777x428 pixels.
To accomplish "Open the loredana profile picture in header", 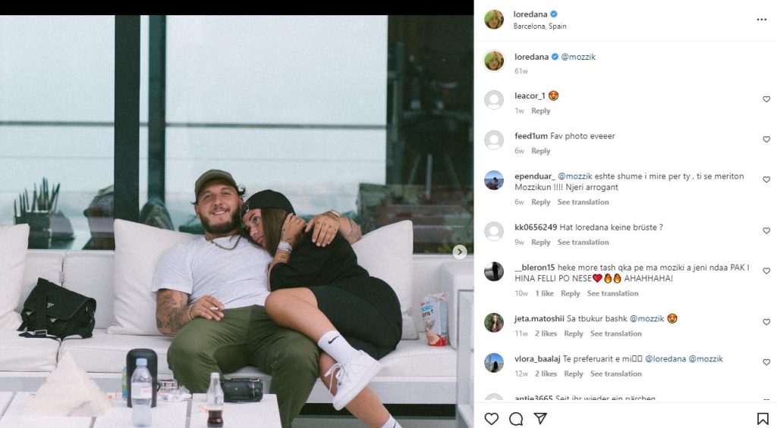I will [494, 20].
